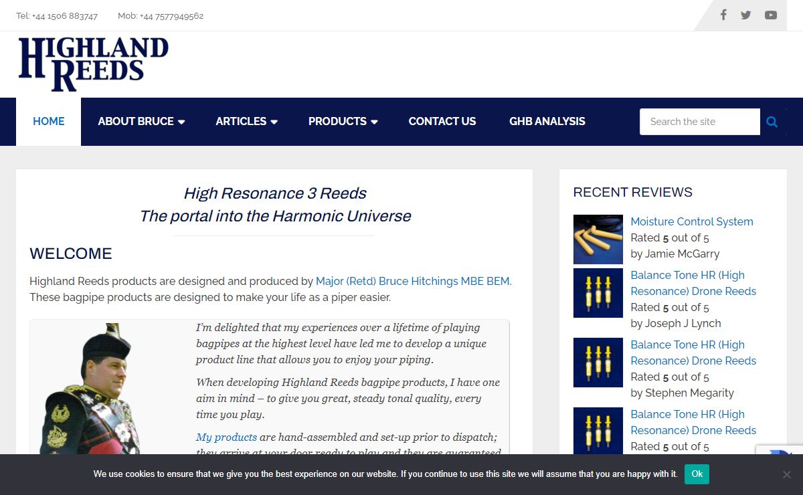The height and width of the screenshot is (495, 803).
Task: Click drone reeds thumbnail beside Stephen Megarity
Action: (x=598, y=363)
